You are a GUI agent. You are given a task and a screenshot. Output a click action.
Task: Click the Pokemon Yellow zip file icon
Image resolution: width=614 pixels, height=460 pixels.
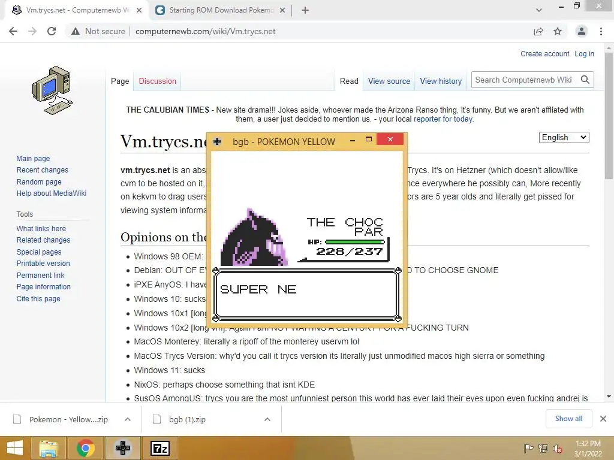coord(17,419)
